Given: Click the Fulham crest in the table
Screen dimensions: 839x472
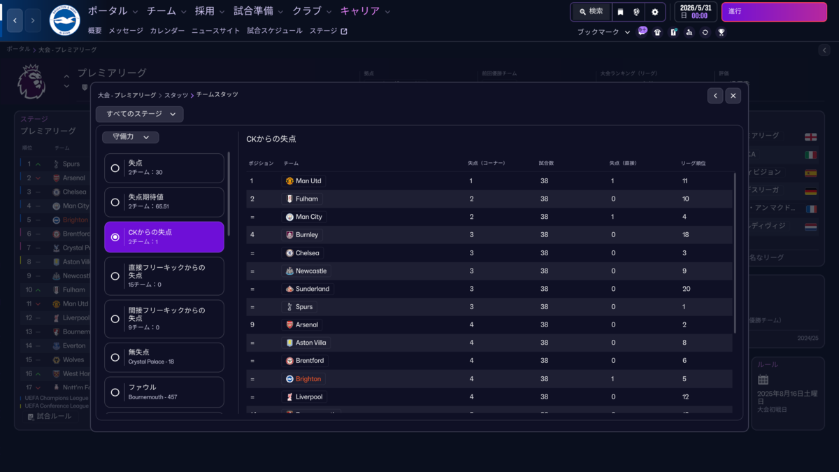Looking at the screenshot, I should (289, 199).
